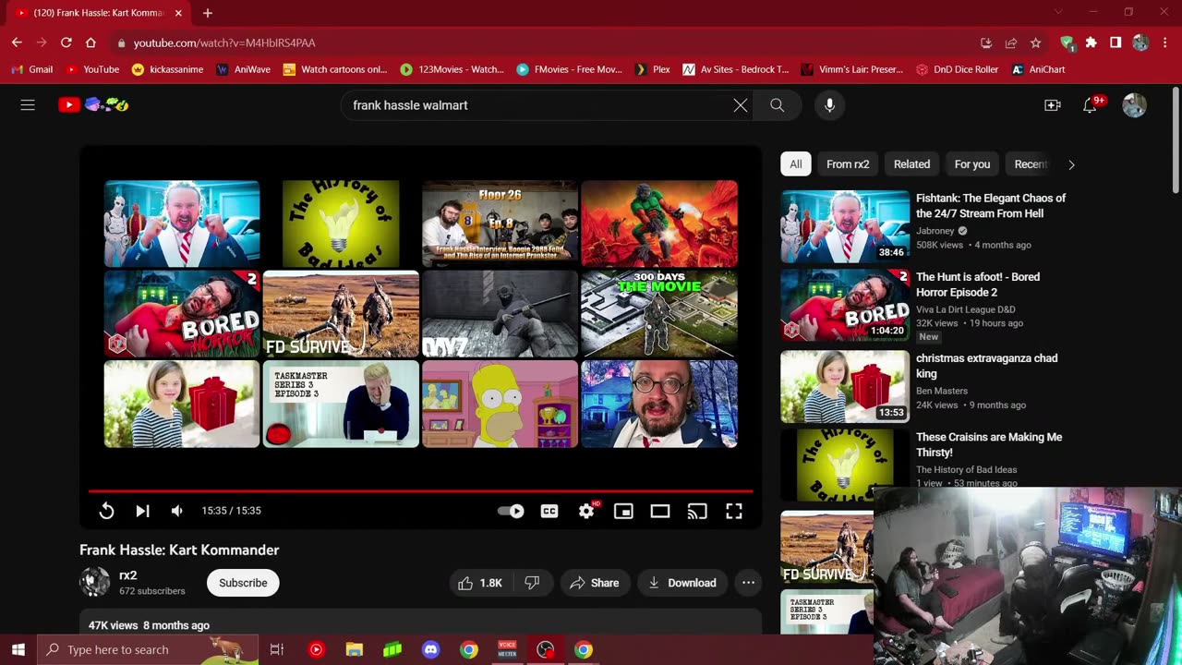
Task: Select the 'From rx2' filter chip
Action: click(848, 164)
